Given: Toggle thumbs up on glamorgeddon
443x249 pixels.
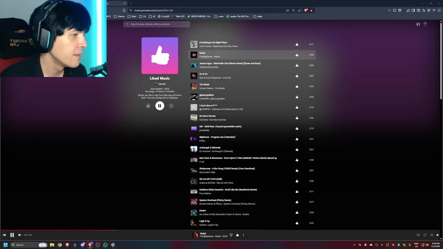Looking at the screenshot, I should click(x=297, y=97).
